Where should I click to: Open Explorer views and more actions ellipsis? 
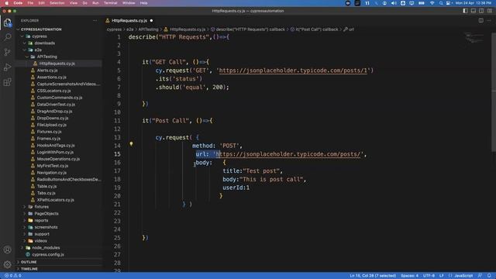point(95,21)
